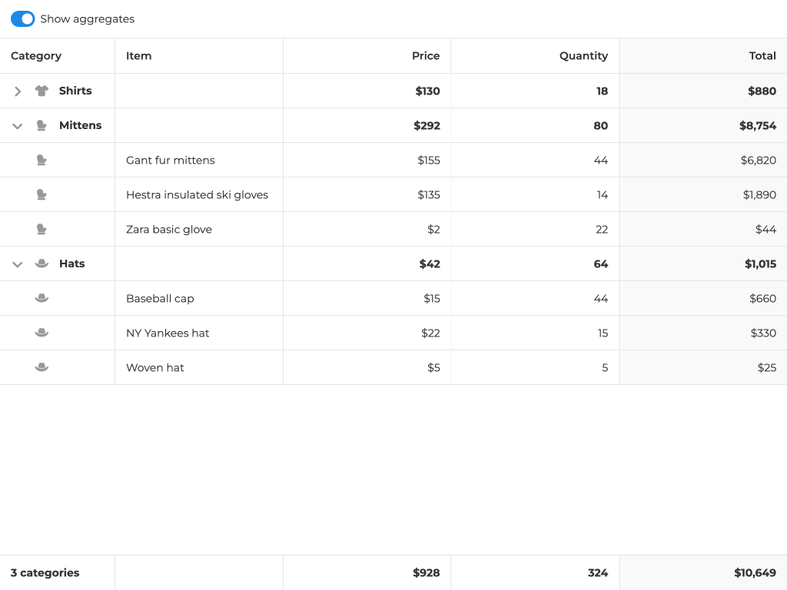The height and width of the screenshot is (590, 787).
Task: Click hat icon for NY Yankees hat
Action: pos(42,333)
